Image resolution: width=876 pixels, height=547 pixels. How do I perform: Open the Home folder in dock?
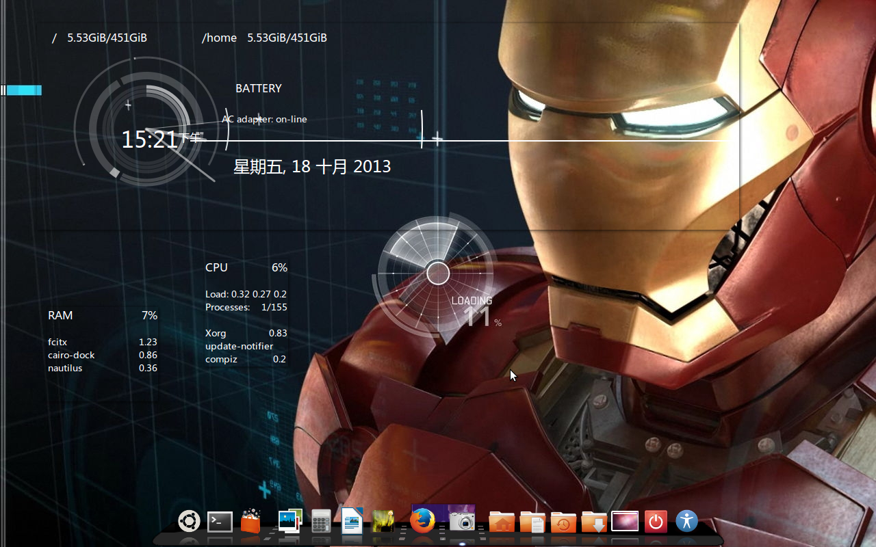tap(502, 522)
